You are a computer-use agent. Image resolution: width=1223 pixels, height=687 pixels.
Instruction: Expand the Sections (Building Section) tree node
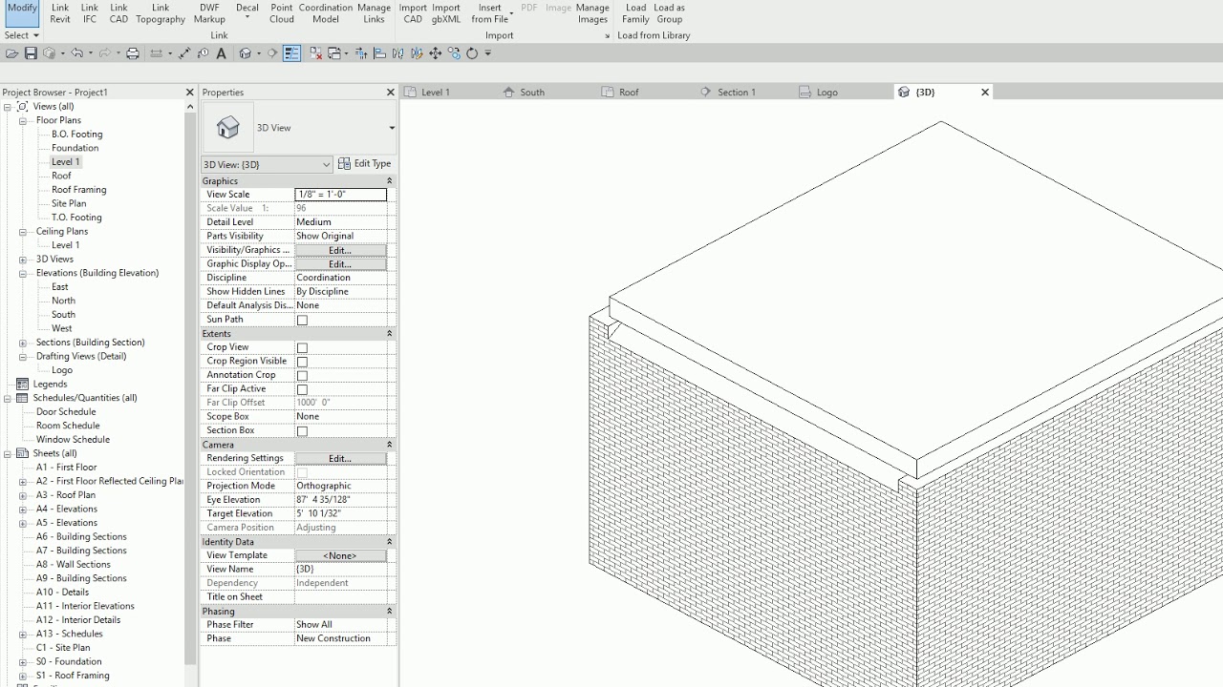pos(23,343)
